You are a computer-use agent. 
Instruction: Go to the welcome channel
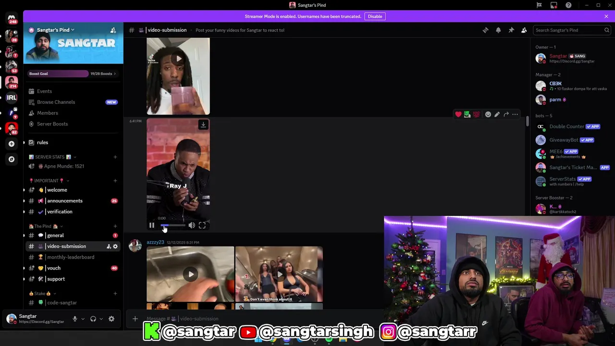coord(73,190)
